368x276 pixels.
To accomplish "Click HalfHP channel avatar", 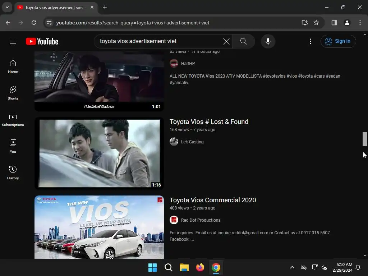I will pyautogui.click(x=174, y=63).
